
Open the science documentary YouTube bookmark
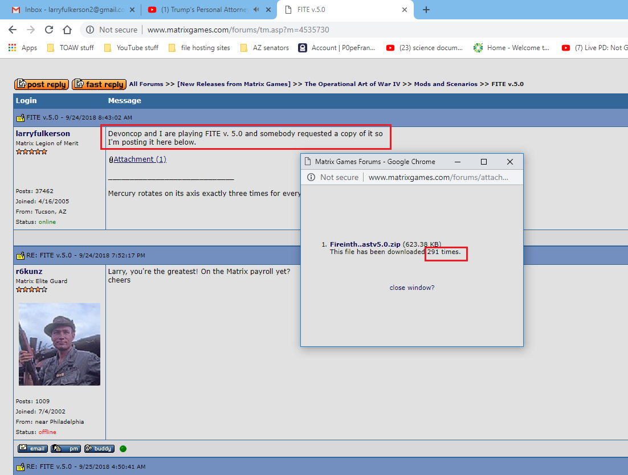pyautogui.click(x=425, y=48)
